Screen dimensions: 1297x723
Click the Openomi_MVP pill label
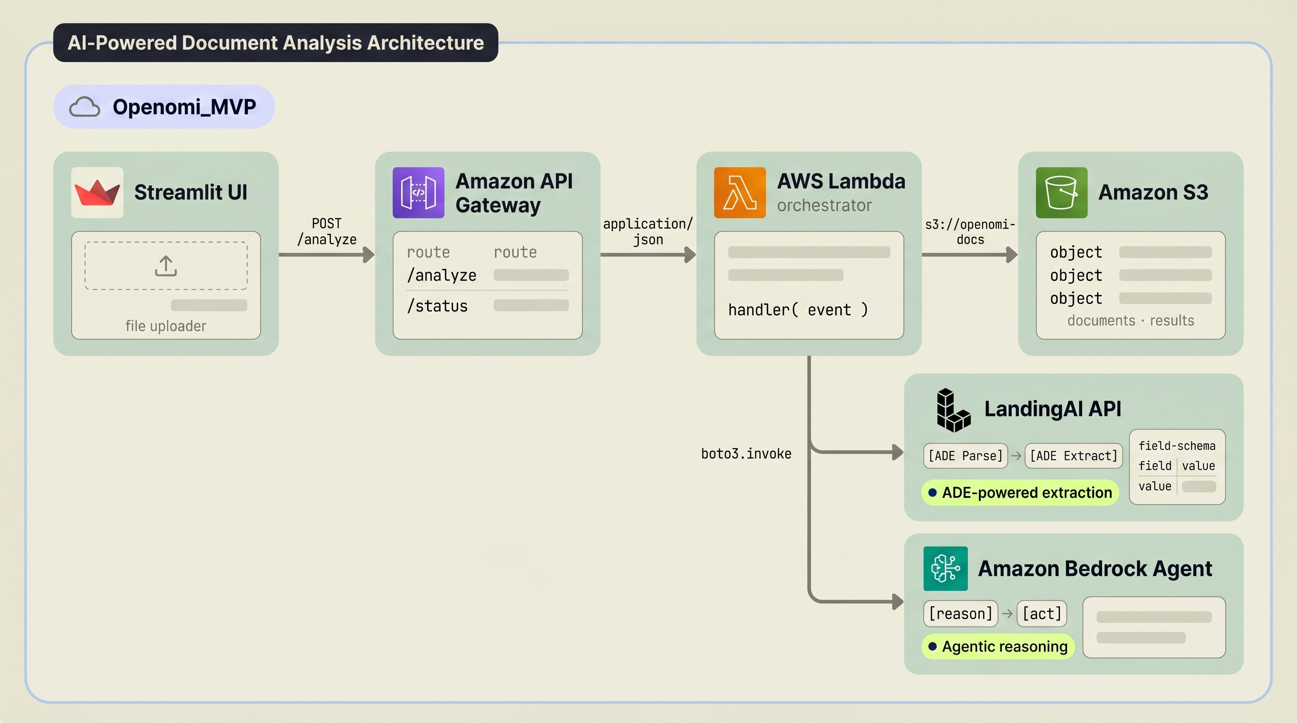point(164,106)
